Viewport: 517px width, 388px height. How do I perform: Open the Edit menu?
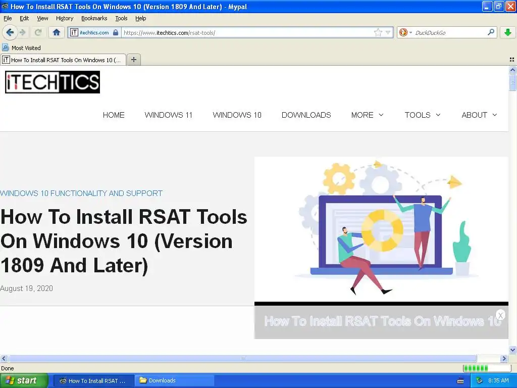(x=24, y=18)
